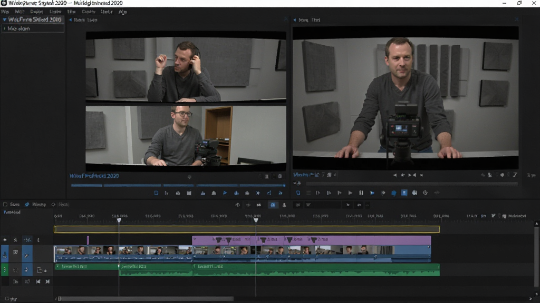Toggle the green audio track enable button
Viewport: 540px width, 303px height.
click(x=4, y=270)
